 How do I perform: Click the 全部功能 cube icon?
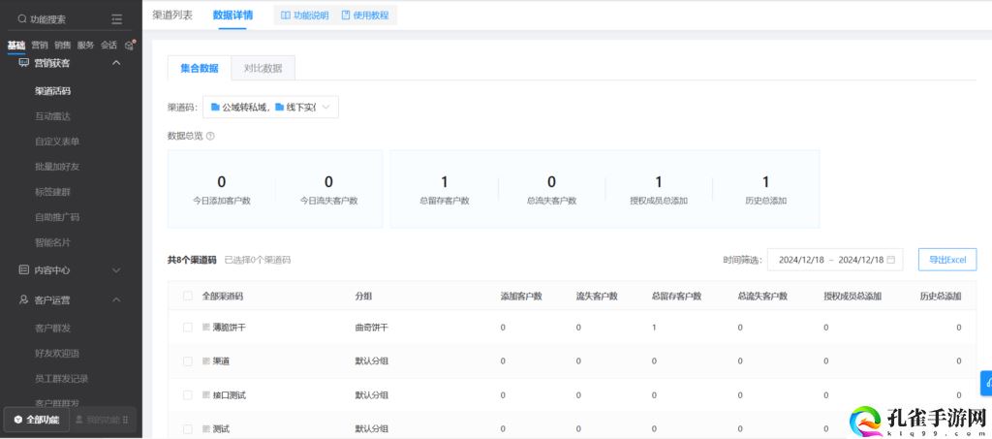pyautogui.click(x=17, y=420)
